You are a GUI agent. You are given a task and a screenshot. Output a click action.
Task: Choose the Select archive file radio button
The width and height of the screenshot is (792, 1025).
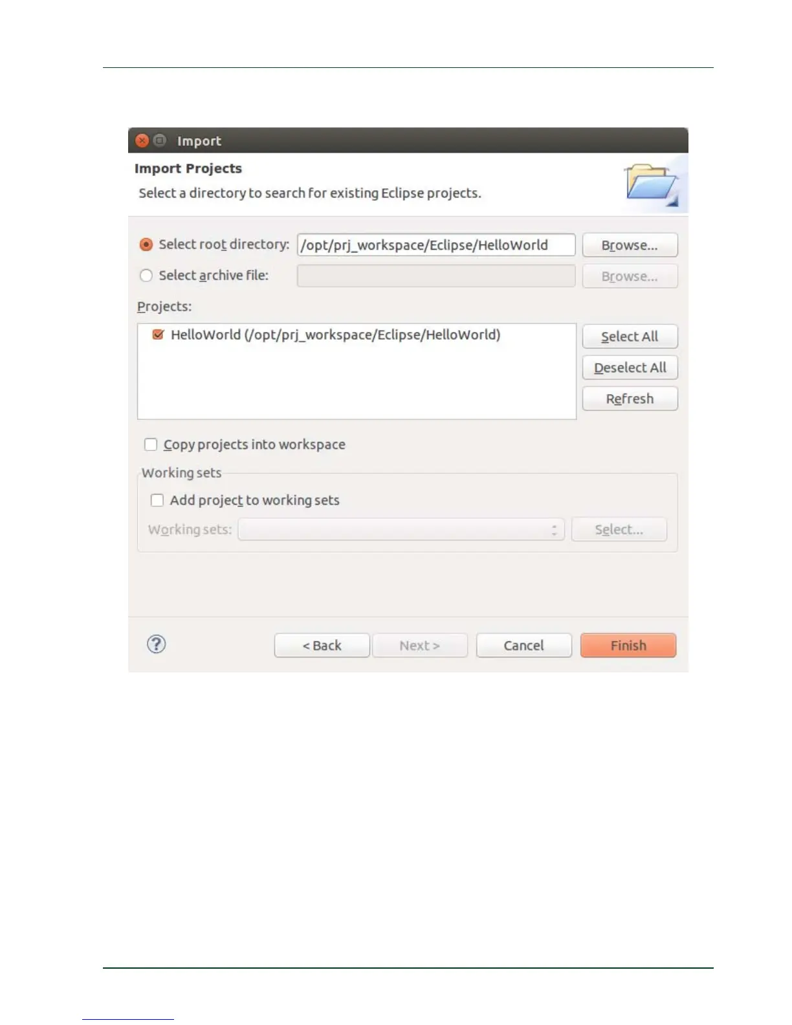[x=146, y=276]
